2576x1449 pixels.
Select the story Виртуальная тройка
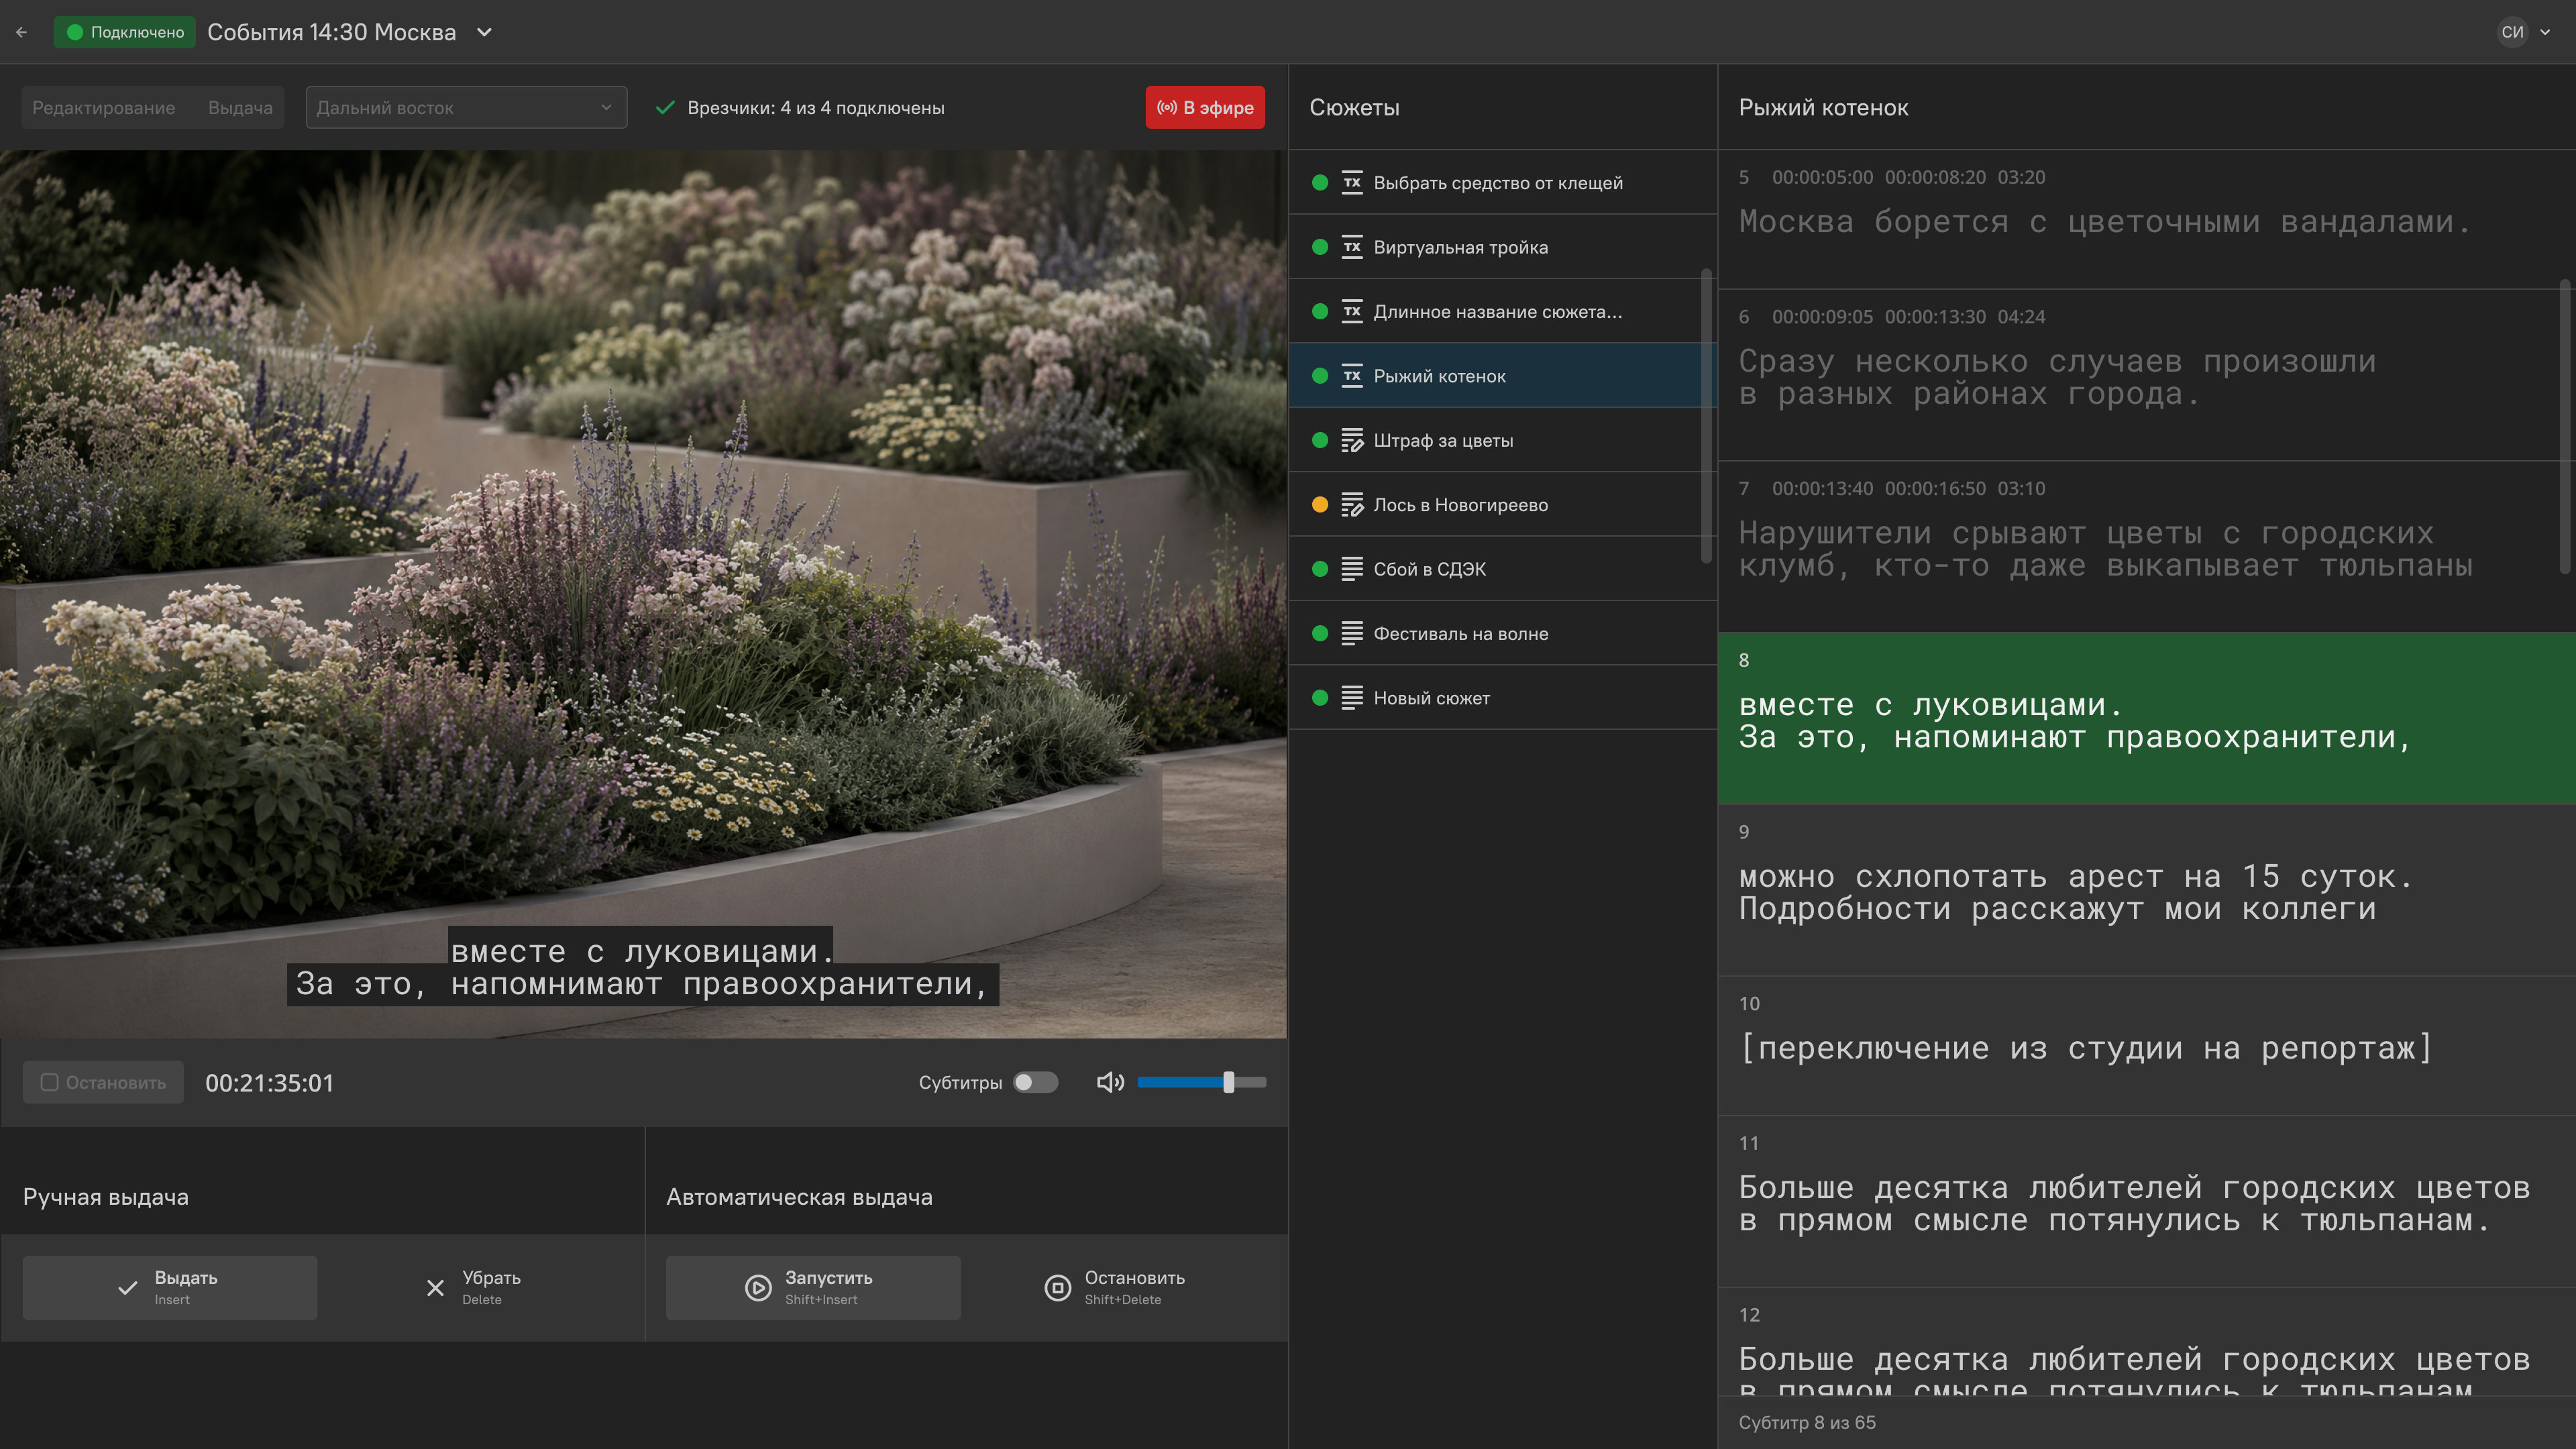[x=1502, y=247]
